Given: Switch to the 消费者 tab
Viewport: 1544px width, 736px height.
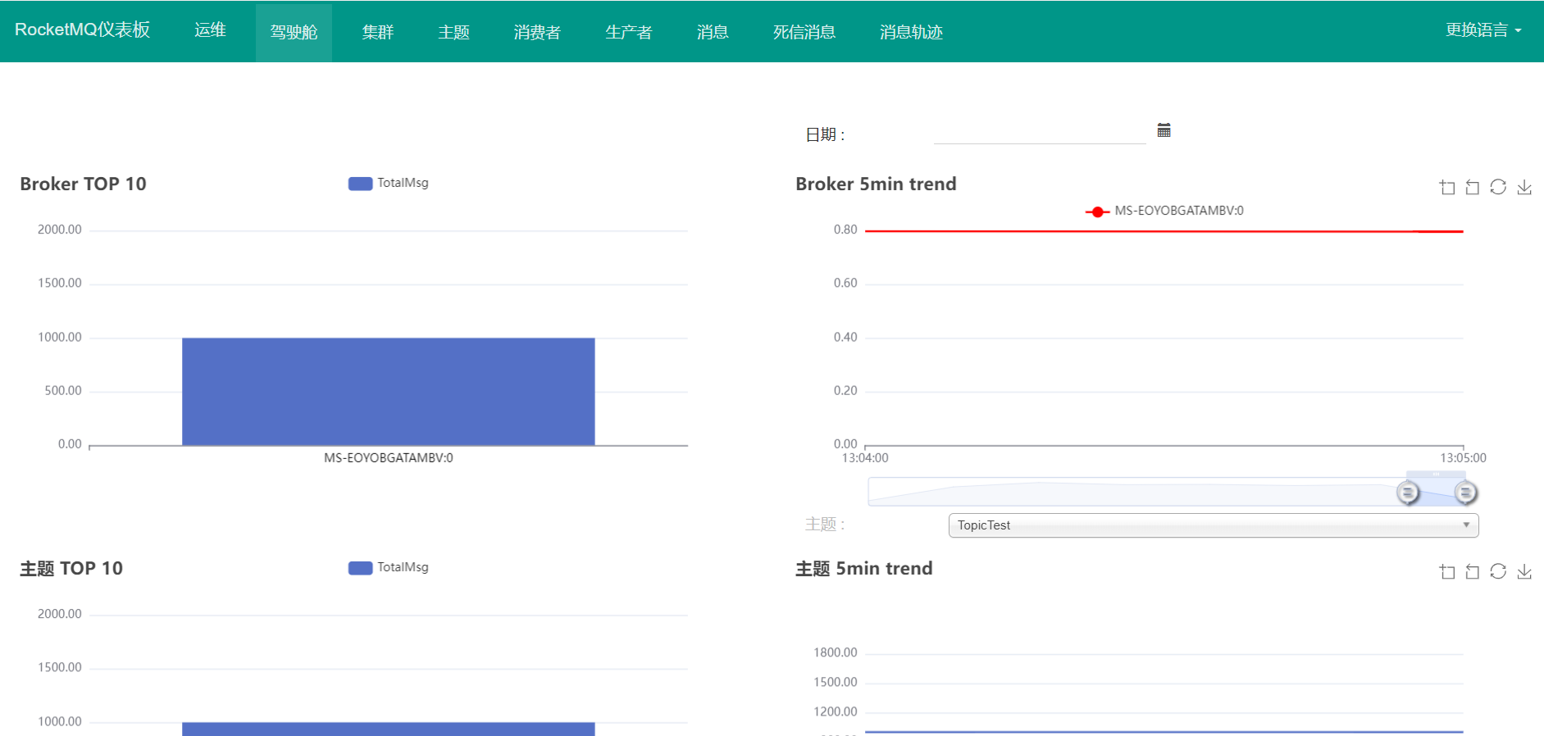Looking at the screenshot, I should pyautogui.click(x=537, y=32).
